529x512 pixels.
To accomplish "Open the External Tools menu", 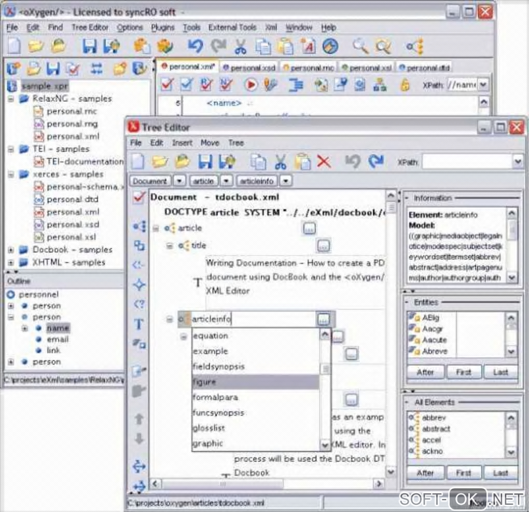I will (232, 28).
